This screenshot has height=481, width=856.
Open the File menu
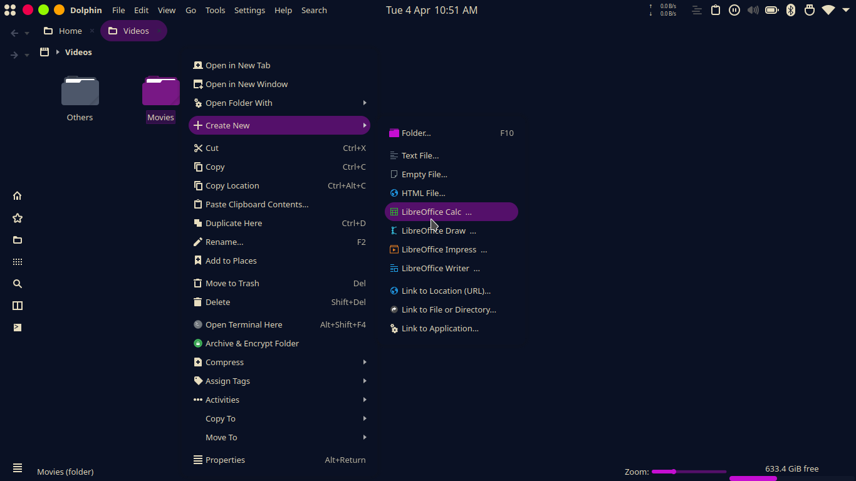coord(118,10)
